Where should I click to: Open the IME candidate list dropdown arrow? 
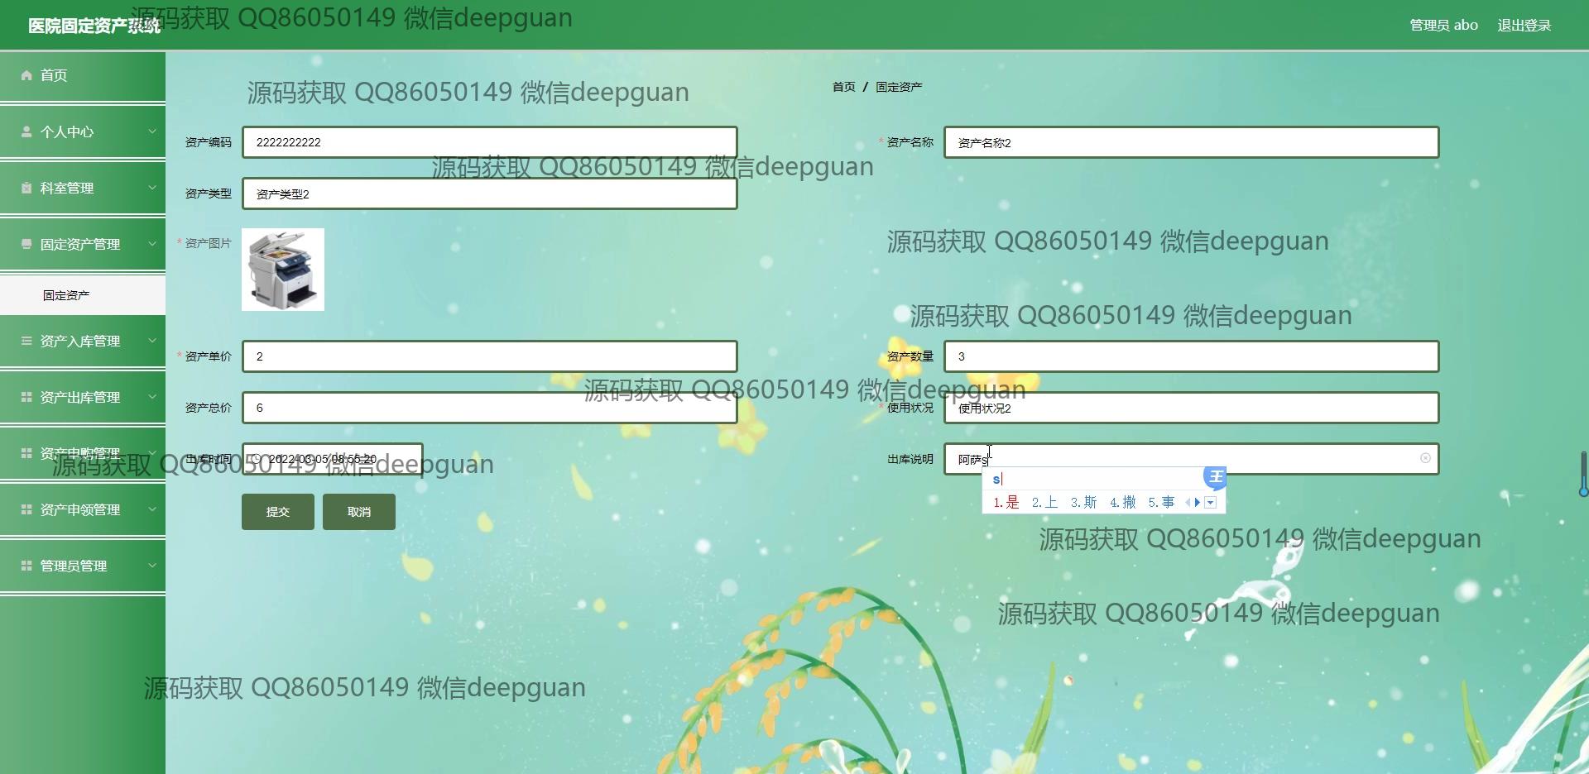point(1211,503)
